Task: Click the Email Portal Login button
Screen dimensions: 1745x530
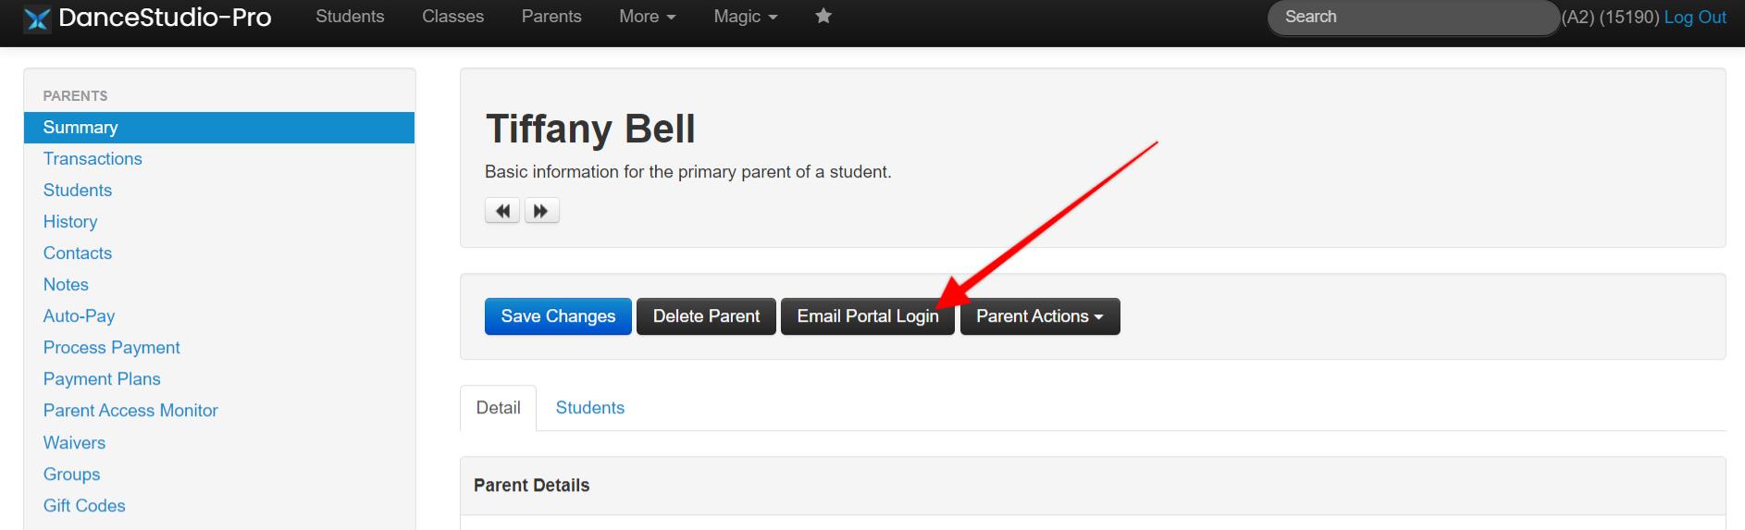Action: (868, 316)
